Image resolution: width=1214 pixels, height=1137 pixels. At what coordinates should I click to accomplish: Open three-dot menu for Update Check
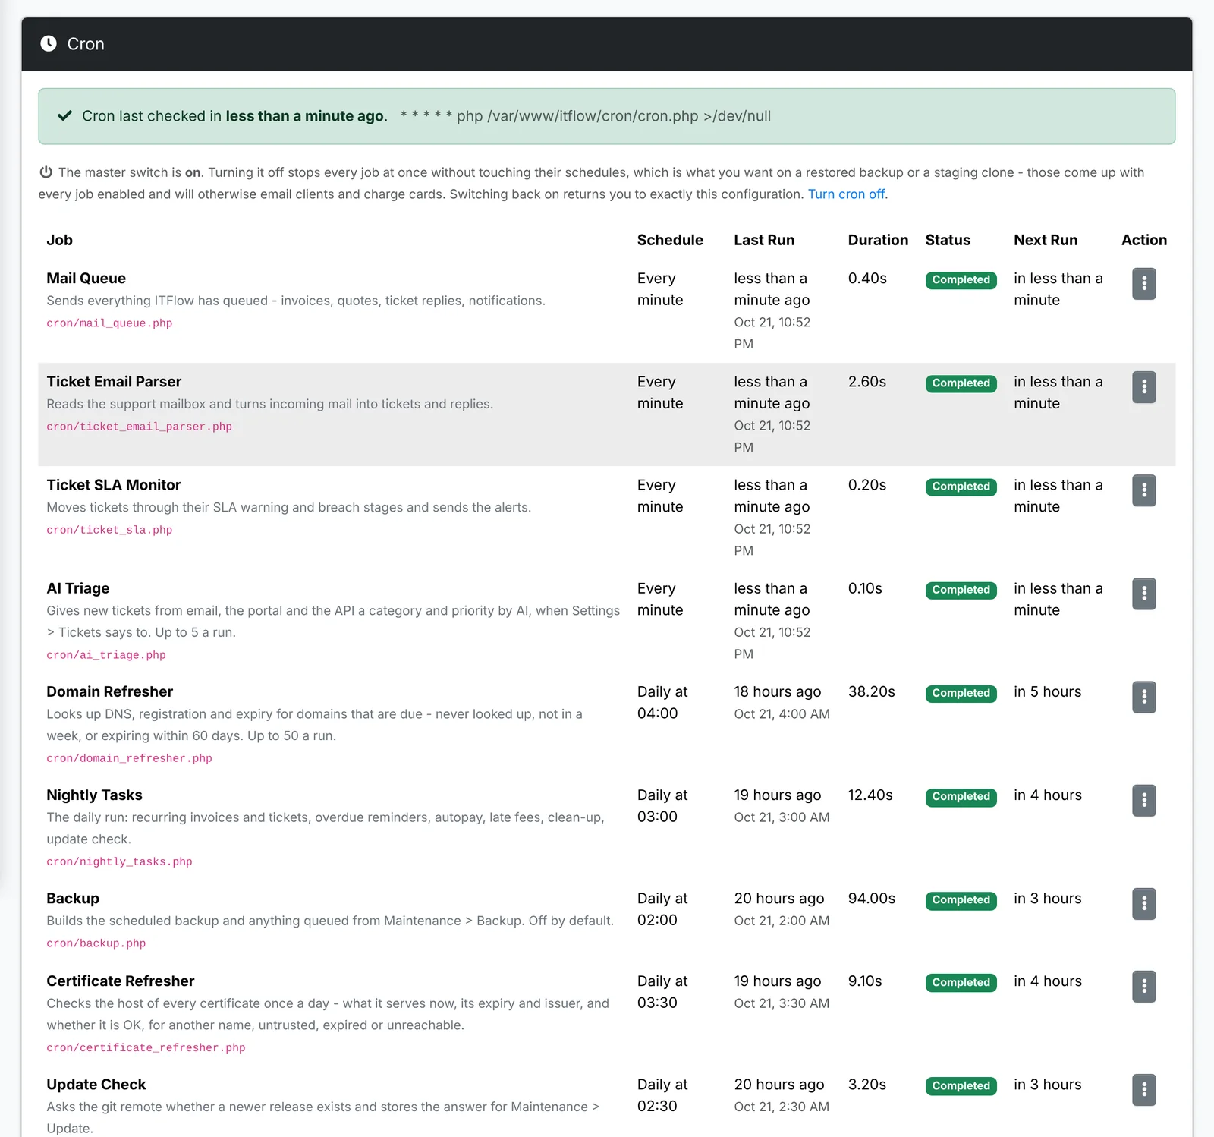pos(1143,1089)
